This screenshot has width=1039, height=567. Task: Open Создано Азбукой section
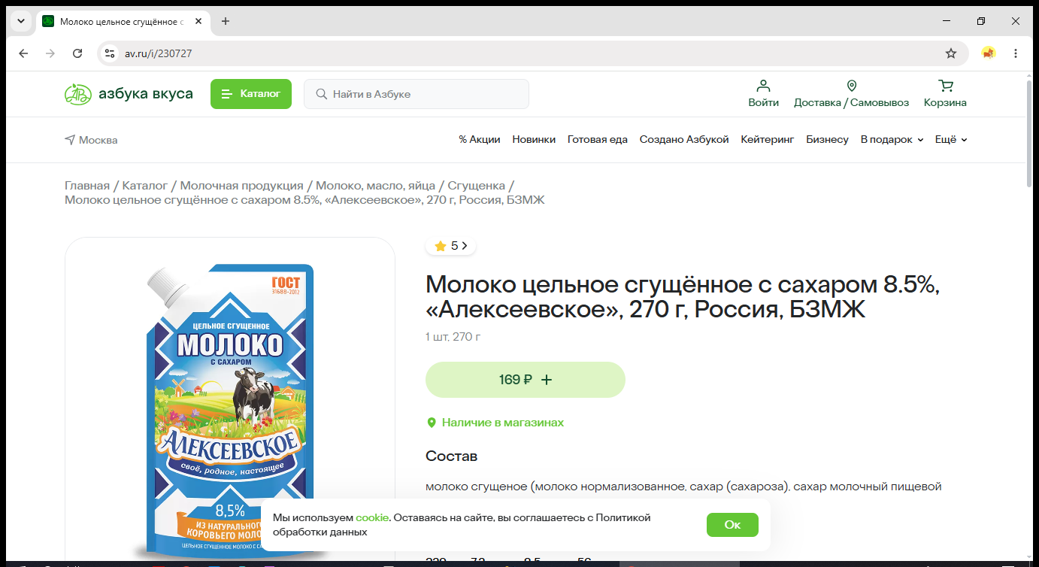pyautogui.click(x=684, y=140)
